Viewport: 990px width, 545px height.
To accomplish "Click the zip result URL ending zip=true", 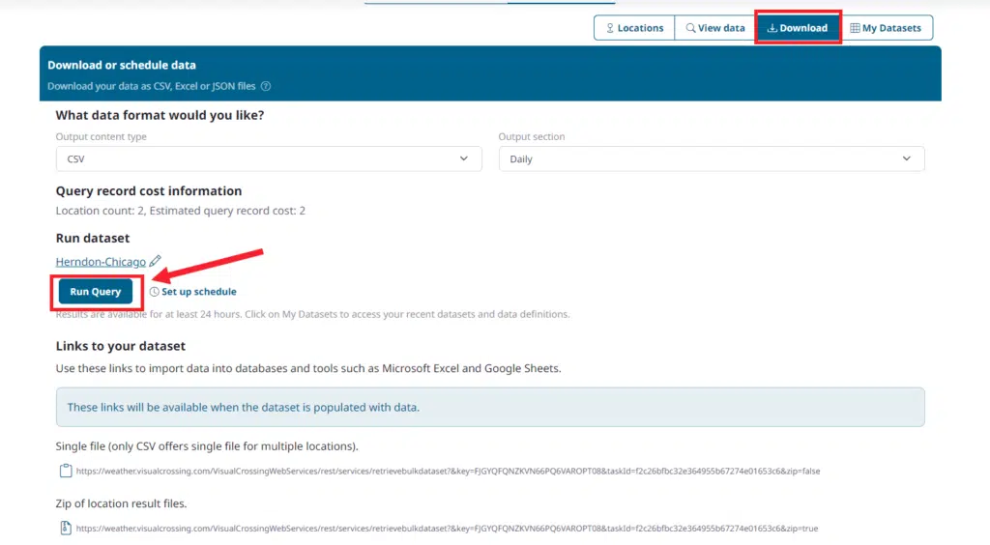I will pyautogui.click(x=447, y=529).
